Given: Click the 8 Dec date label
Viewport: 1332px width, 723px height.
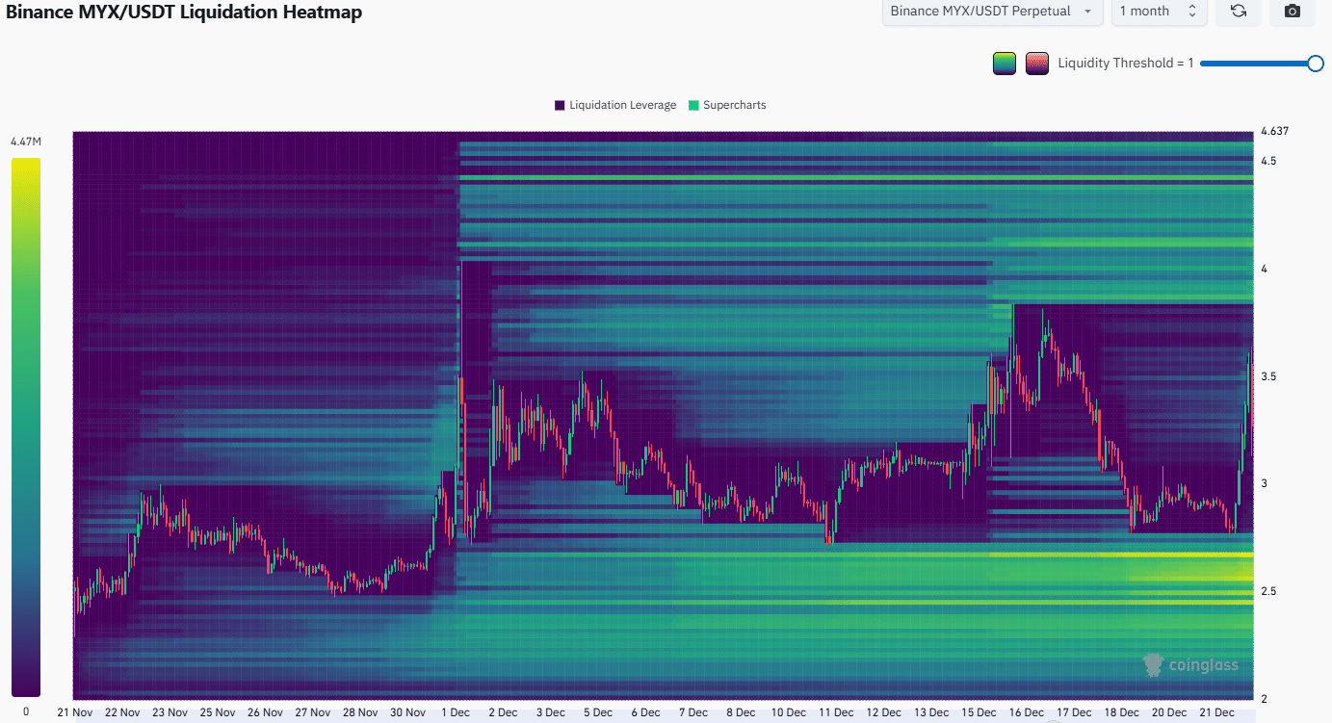Looking at the screenshot, I should point(741,713).
